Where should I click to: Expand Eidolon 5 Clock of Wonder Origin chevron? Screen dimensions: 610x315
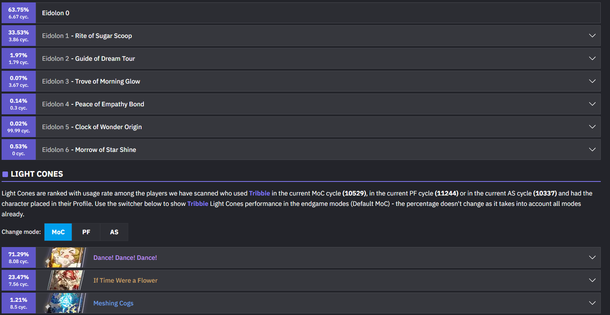(592, 127)
